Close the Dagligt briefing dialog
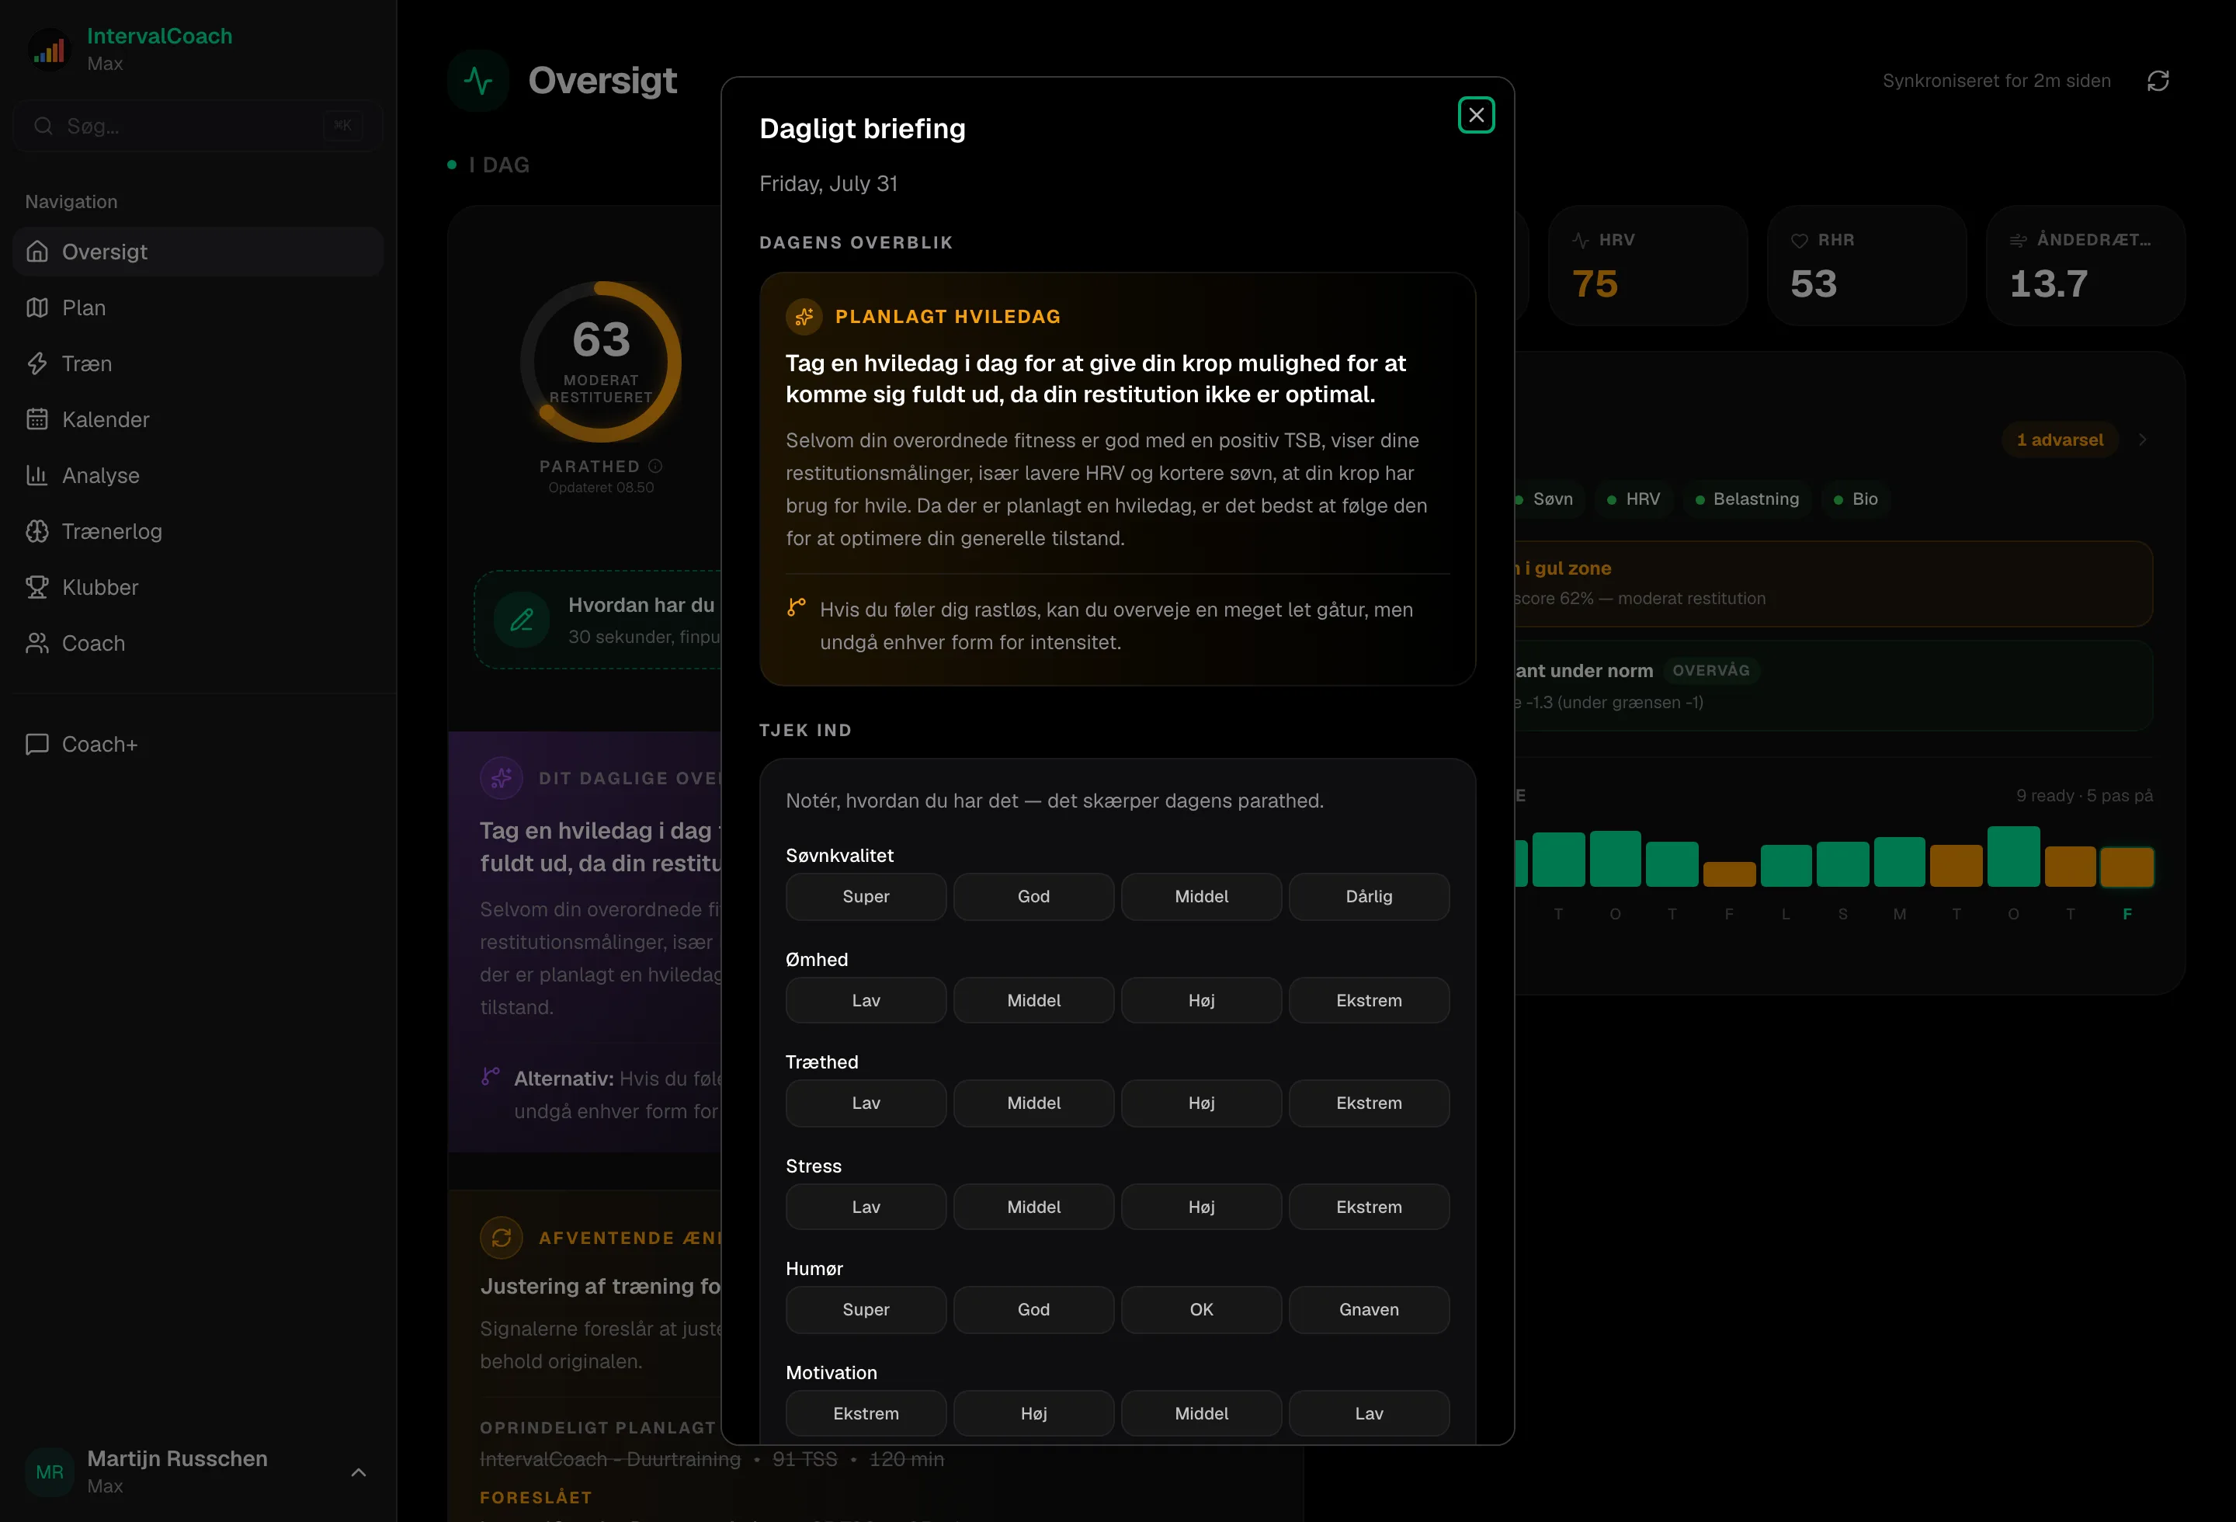The width and height of the screenshot is (2236, 1522). 1476,116
